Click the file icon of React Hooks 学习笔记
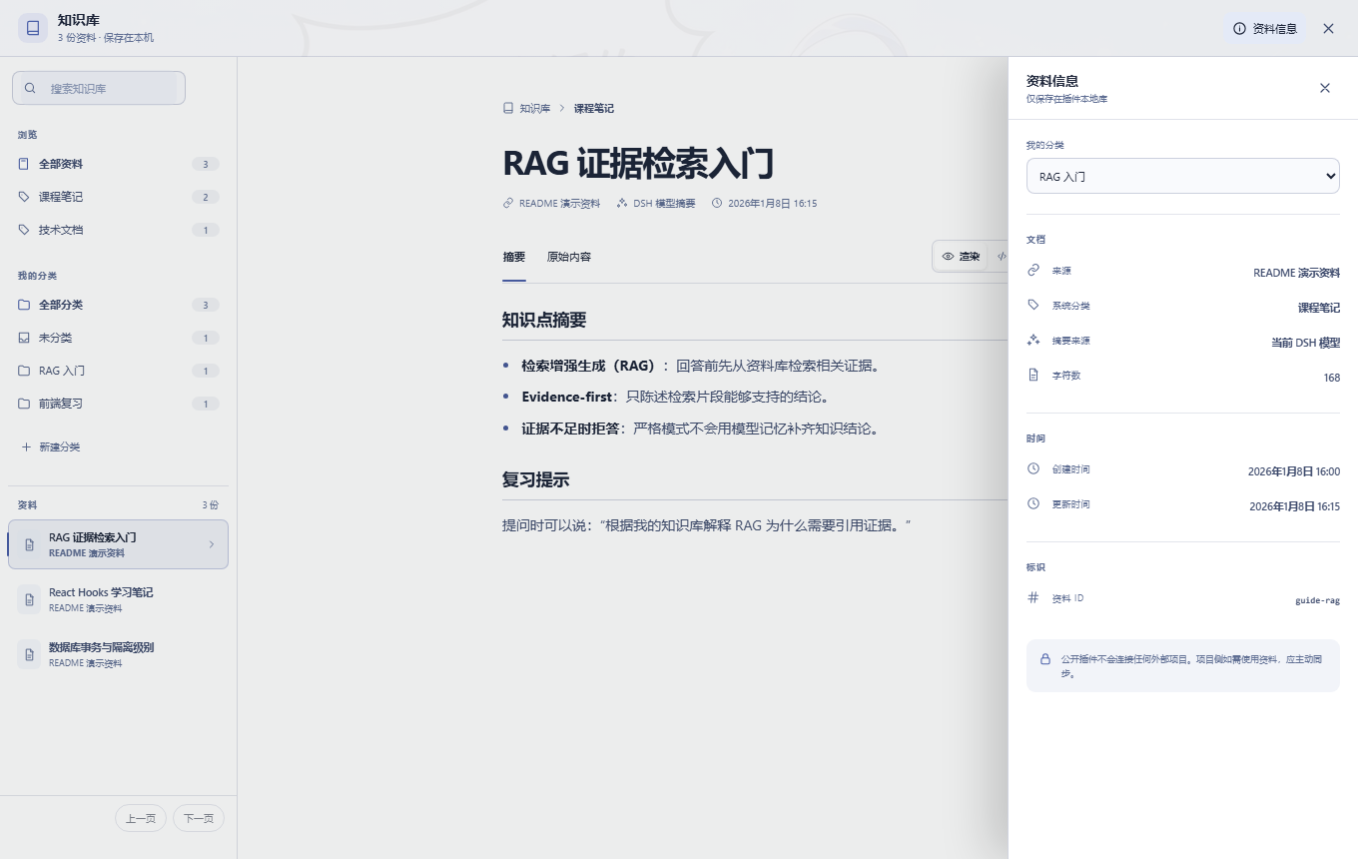Screen dimensions: 1358x859 (30, 599)
